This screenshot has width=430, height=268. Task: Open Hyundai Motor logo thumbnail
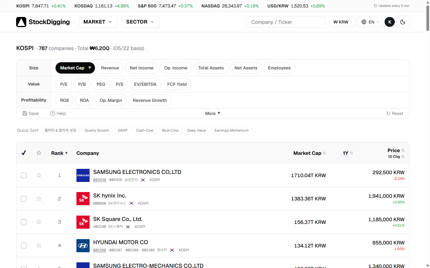(83, 246)
